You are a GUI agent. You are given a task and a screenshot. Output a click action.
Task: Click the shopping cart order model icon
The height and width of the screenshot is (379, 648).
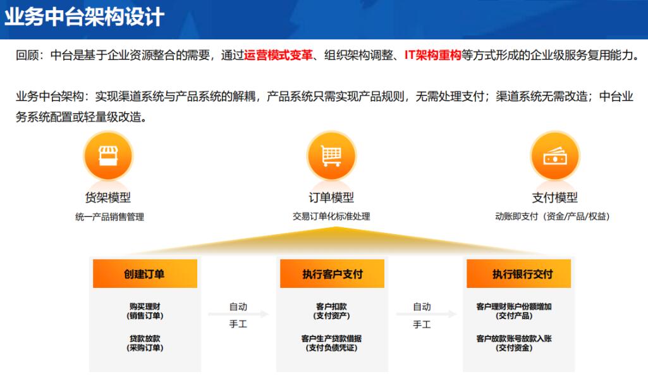331,156
